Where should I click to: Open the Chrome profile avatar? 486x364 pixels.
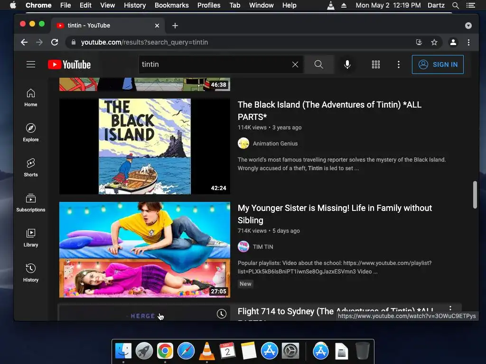coord(453,42)
